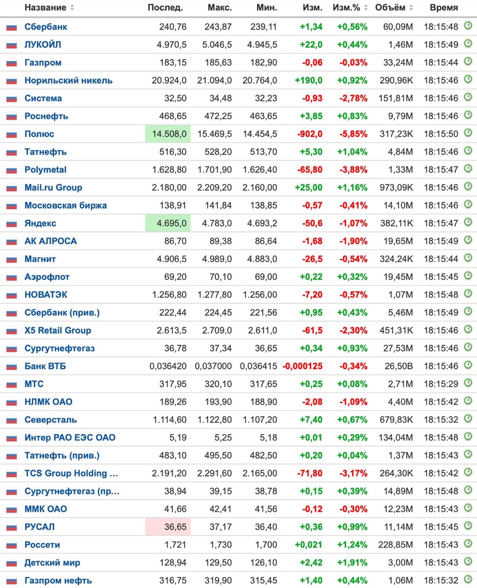
Task: Open the Полюс stock link
Action: coord(39,134)
